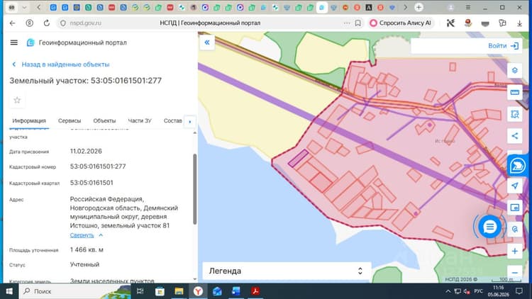
Task: Select cadastral number 53:05:0161501:277 value
Action: (98, 167)
